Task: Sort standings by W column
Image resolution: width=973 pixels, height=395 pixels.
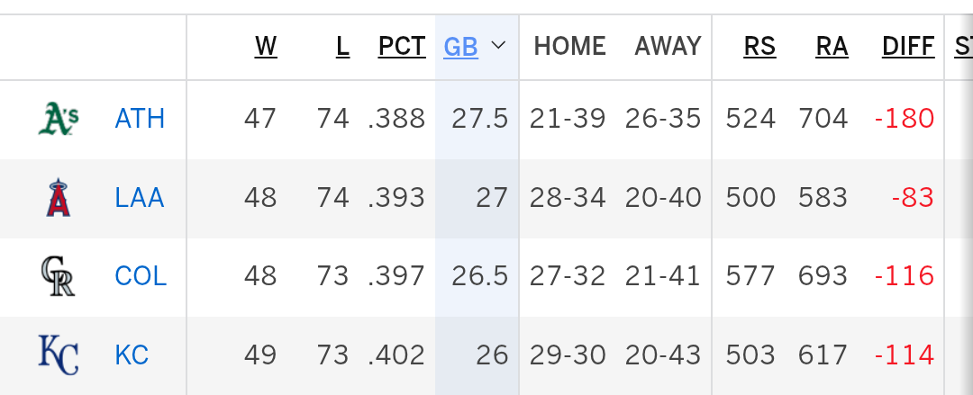Action: point(266,47)
